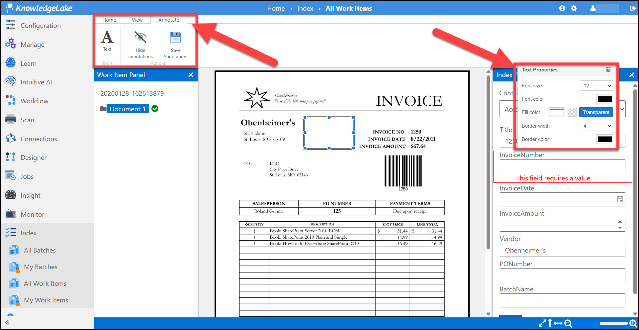
Task: Open the InvoiceDate calendar picker
Action: (x=620, y=199)
